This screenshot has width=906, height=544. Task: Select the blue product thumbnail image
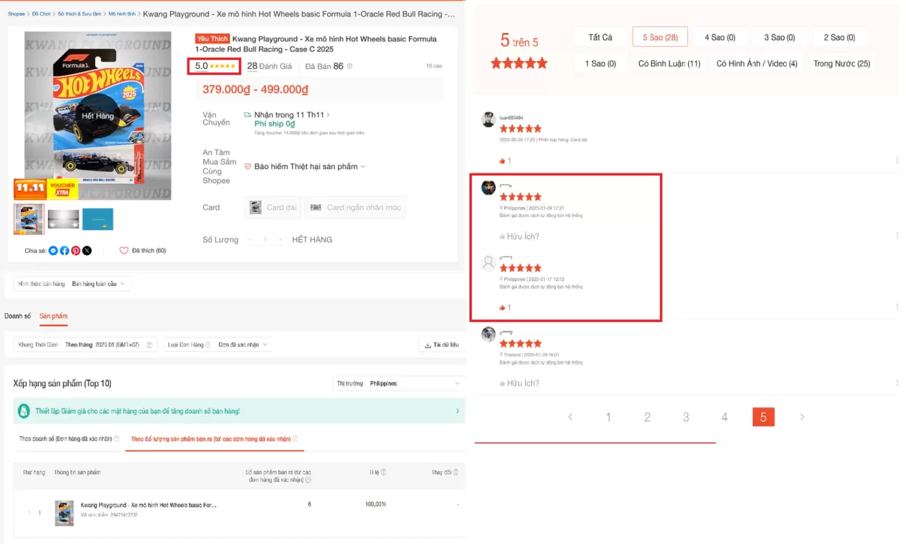coord(98,219)
